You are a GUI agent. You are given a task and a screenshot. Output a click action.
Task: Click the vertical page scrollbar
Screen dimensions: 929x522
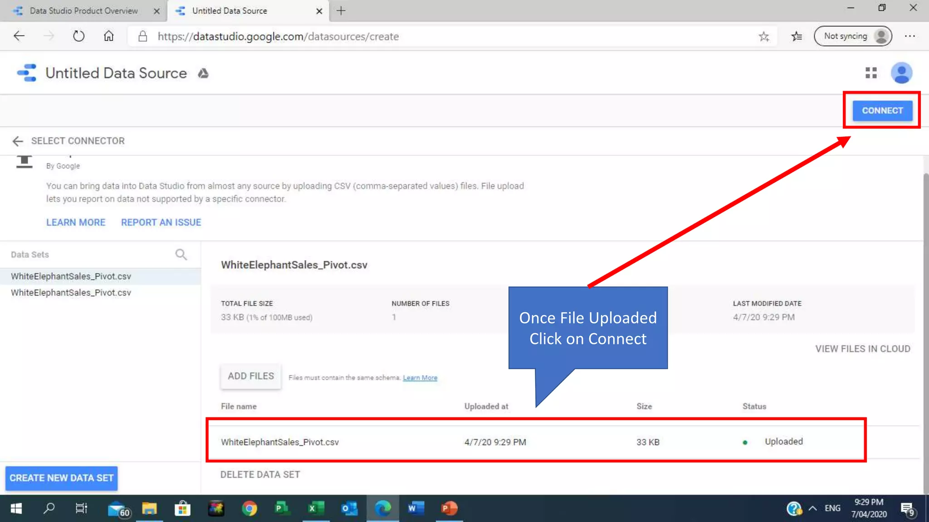point(926,333)
